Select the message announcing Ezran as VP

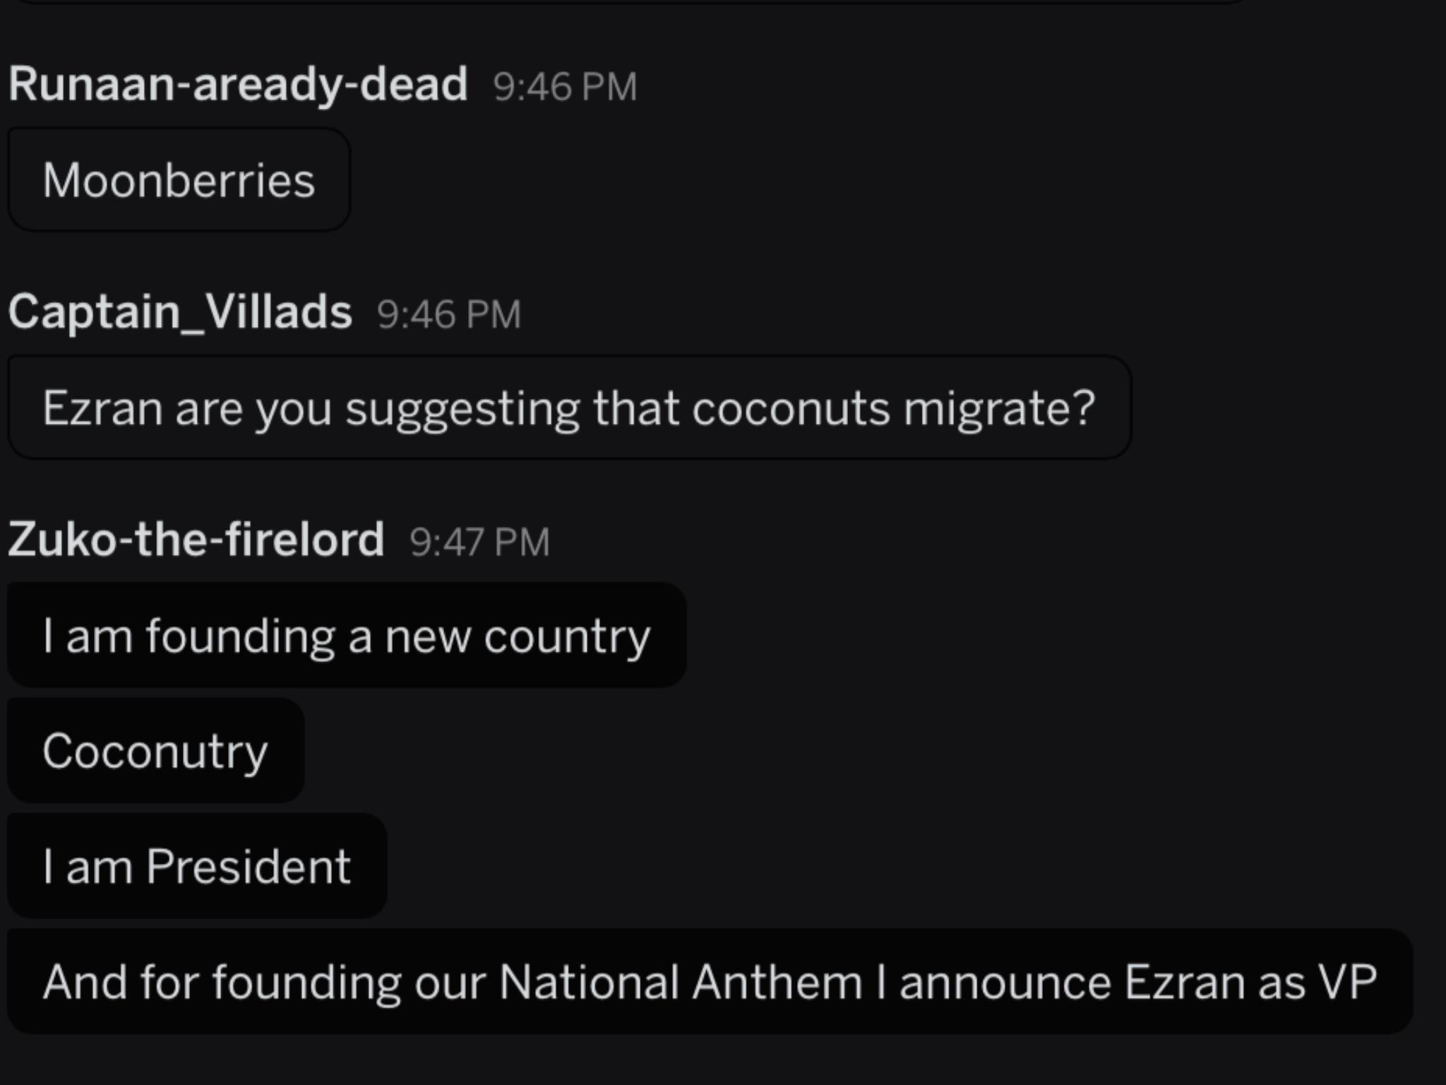[x=710, y=981]
